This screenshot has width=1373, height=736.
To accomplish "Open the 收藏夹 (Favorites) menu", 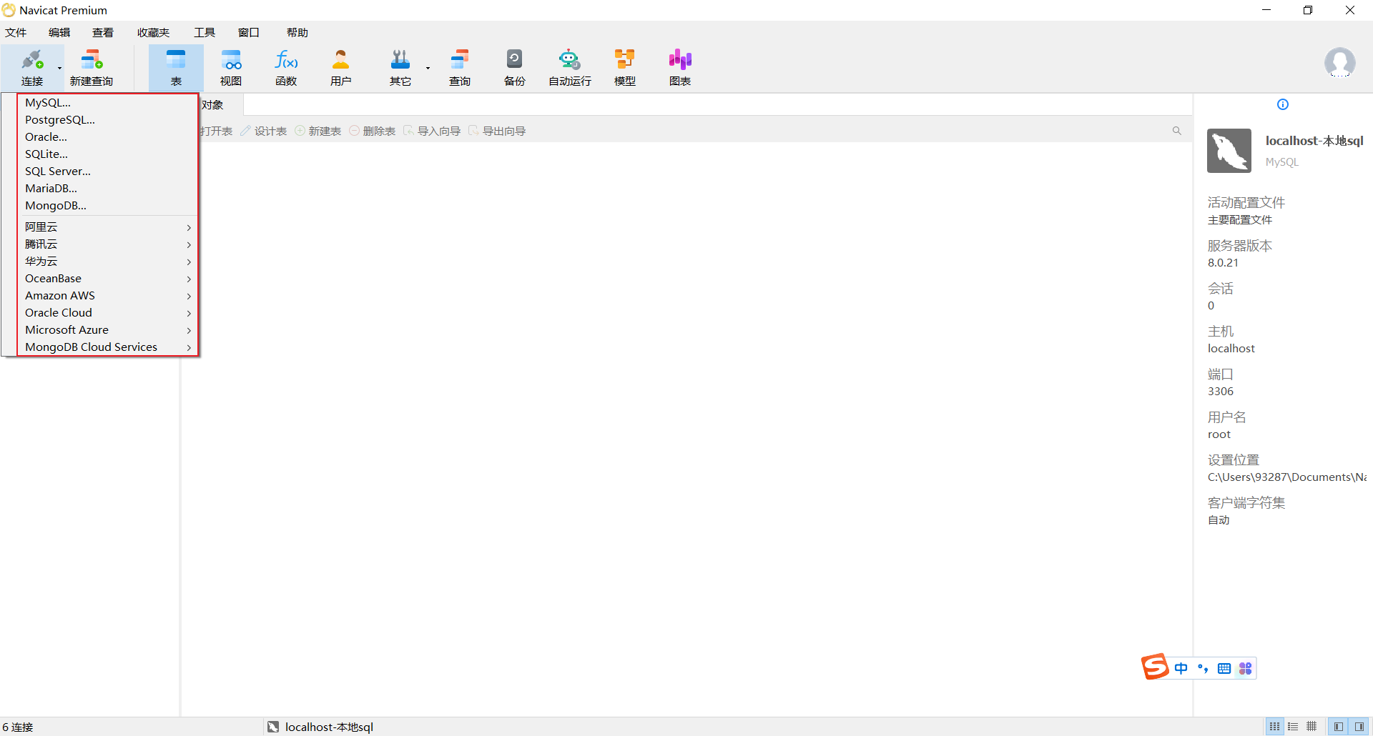I will click(153, 33).
